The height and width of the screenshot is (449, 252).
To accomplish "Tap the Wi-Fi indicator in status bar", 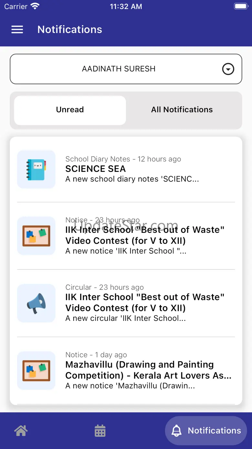I will [35, 6].
